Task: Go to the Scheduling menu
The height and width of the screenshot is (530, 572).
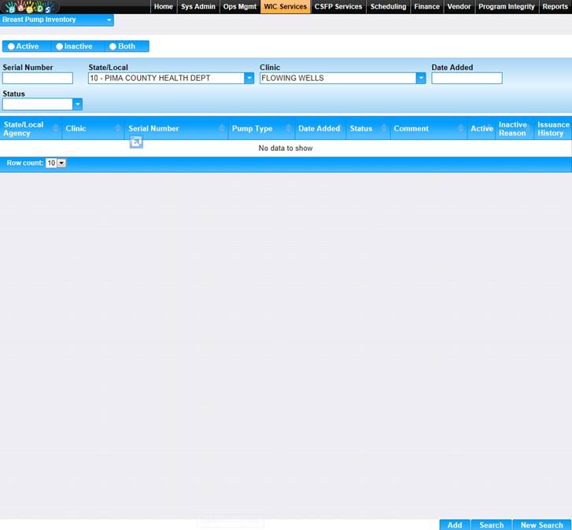Action: 388,6
